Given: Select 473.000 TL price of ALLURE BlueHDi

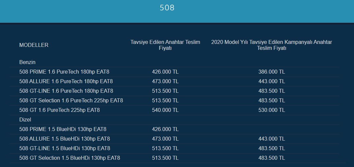Looking at the screenshot, I should click(165, 139).
